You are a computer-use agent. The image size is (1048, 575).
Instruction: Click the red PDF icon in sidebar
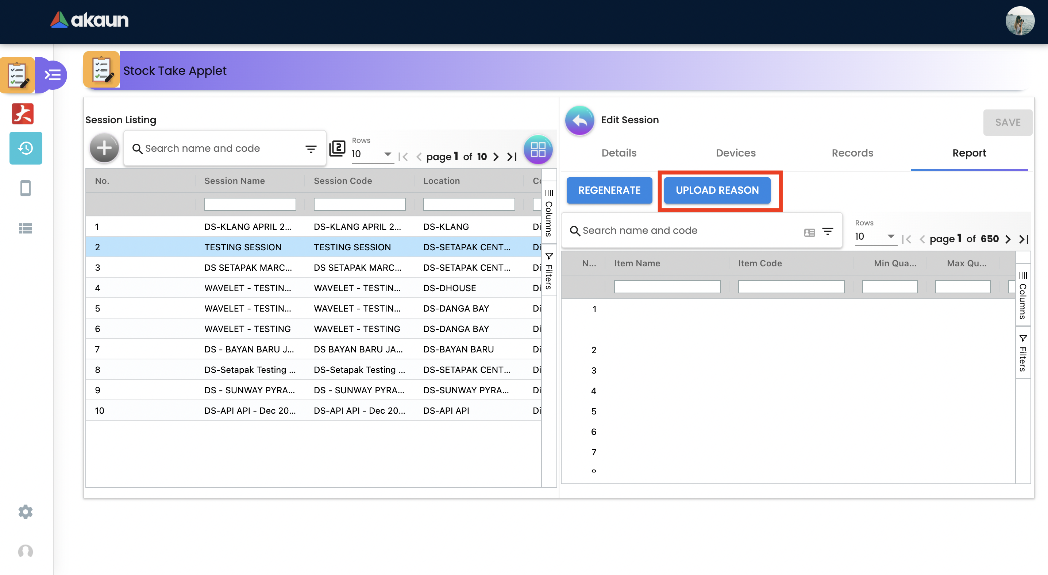22,114
